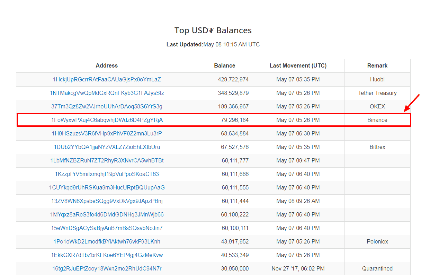Click the May 07 06:39 PM movement time
Screen dimensions: 421x275
(x=298, y=134)
